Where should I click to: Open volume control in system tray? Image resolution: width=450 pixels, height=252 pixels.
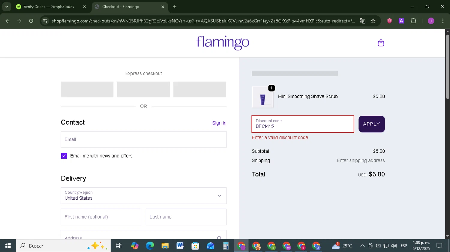(x=394, y=246)
